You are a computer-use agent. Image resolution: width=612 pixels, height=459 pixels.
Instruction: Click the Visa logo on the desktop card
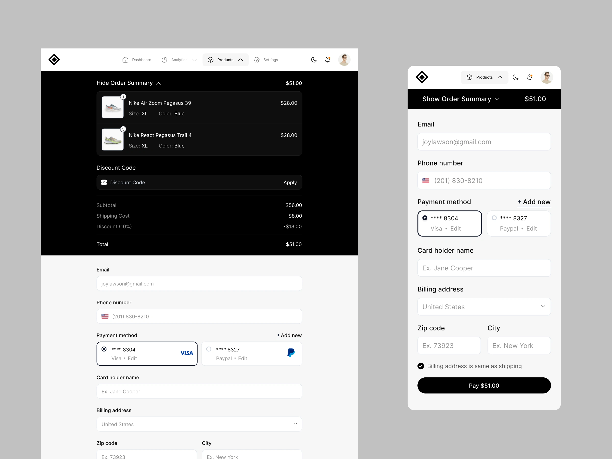click(186, 353)
